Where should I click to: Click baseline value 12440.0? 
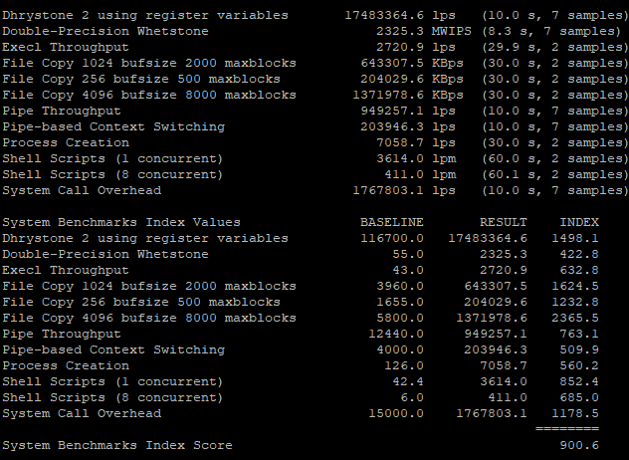[x=395, y=334]
